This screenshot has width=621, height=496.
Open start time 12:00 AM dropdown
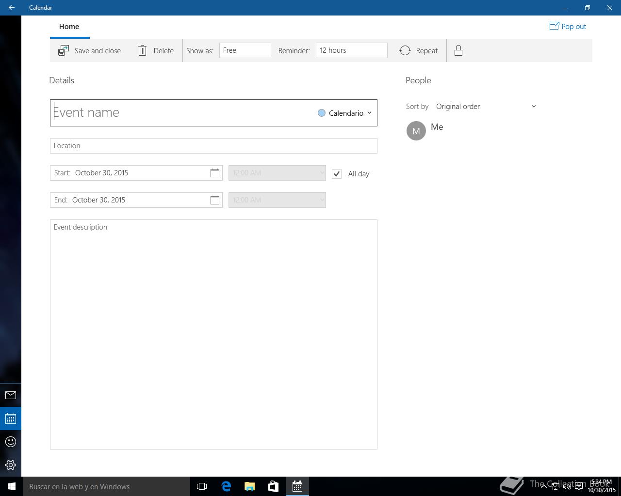click(x=277, y=173)
